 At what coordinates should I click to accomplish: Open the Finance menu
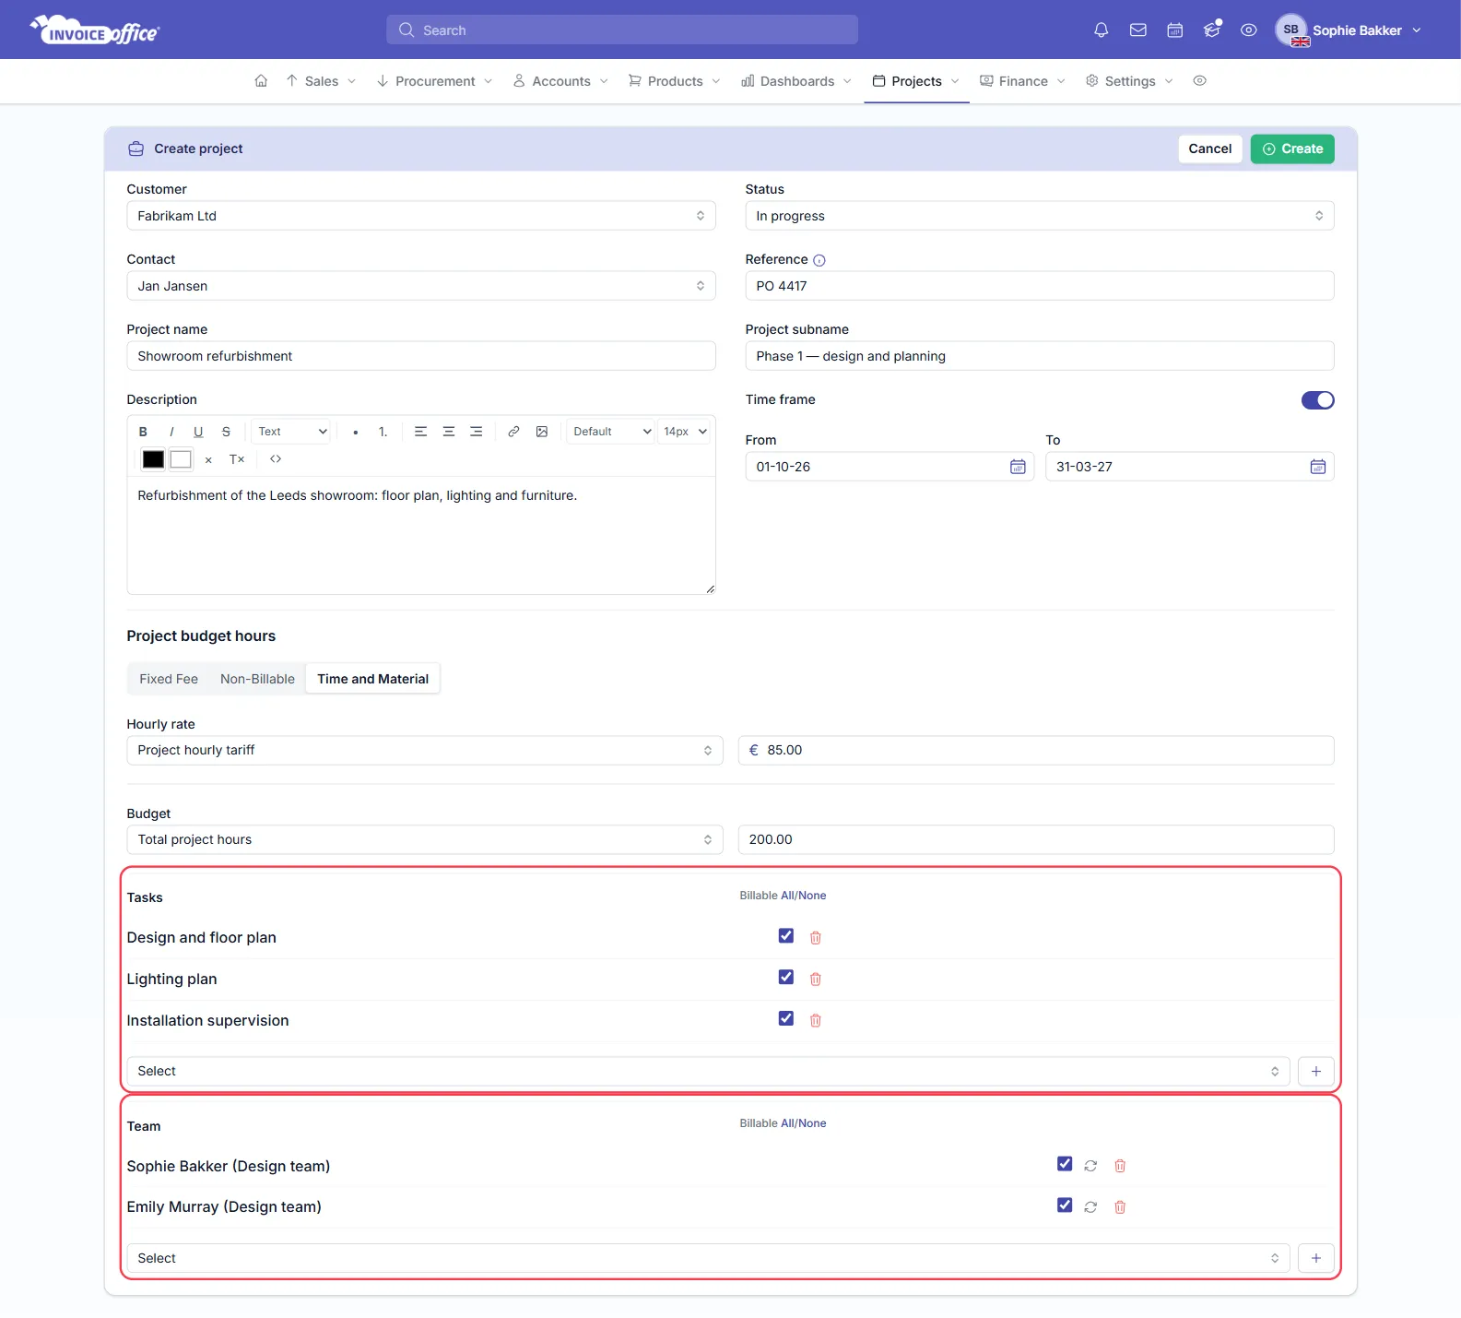coord(1022,81)
